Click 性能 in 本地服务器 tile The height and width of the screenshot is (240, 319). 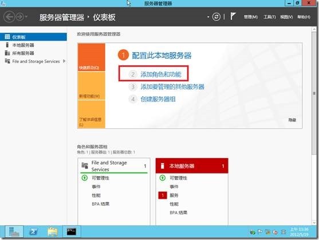tap(174, 204)
